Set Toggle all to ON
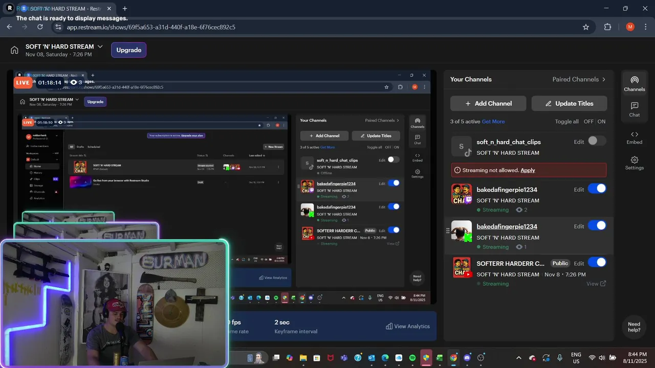 [x=601, y=122]
